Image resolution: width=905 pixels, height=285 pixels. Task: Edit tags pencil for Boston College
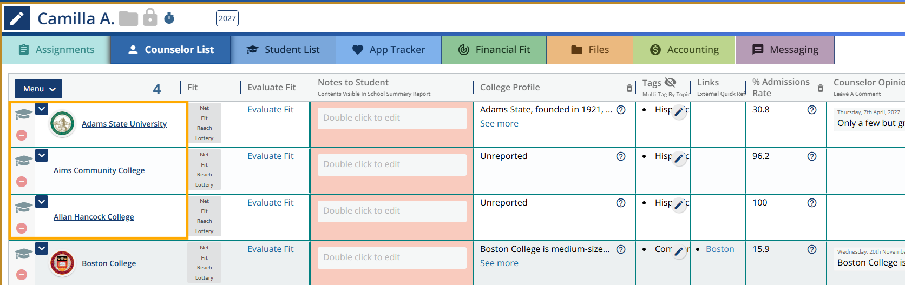679,251
